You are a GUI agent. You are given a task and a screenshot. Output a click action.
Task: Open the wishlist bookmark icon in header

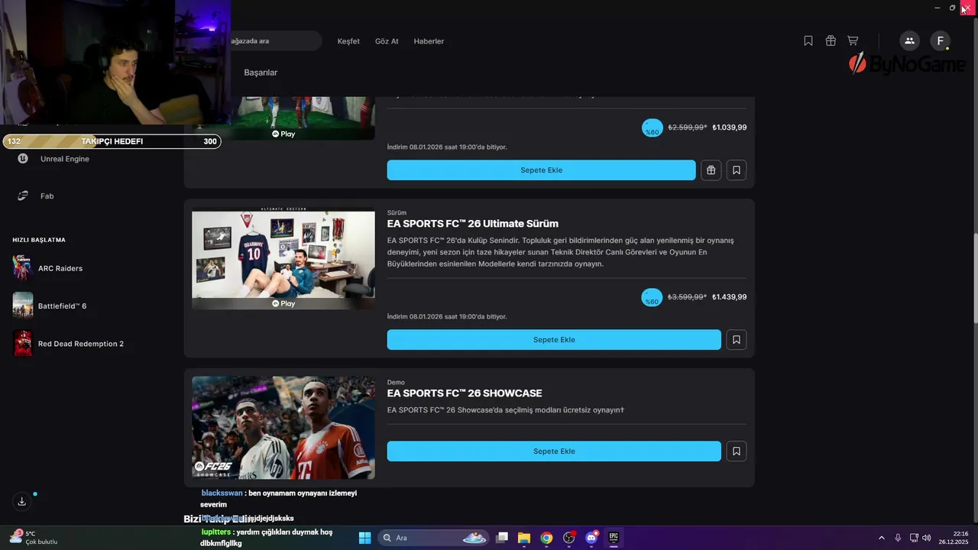pyautogui.click(x=808, y=40)
